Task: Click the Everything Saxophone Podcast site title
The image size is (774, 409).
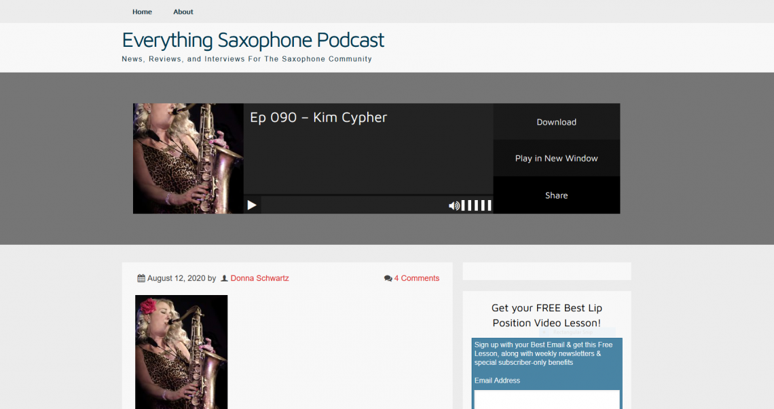Action: [253, 40]
